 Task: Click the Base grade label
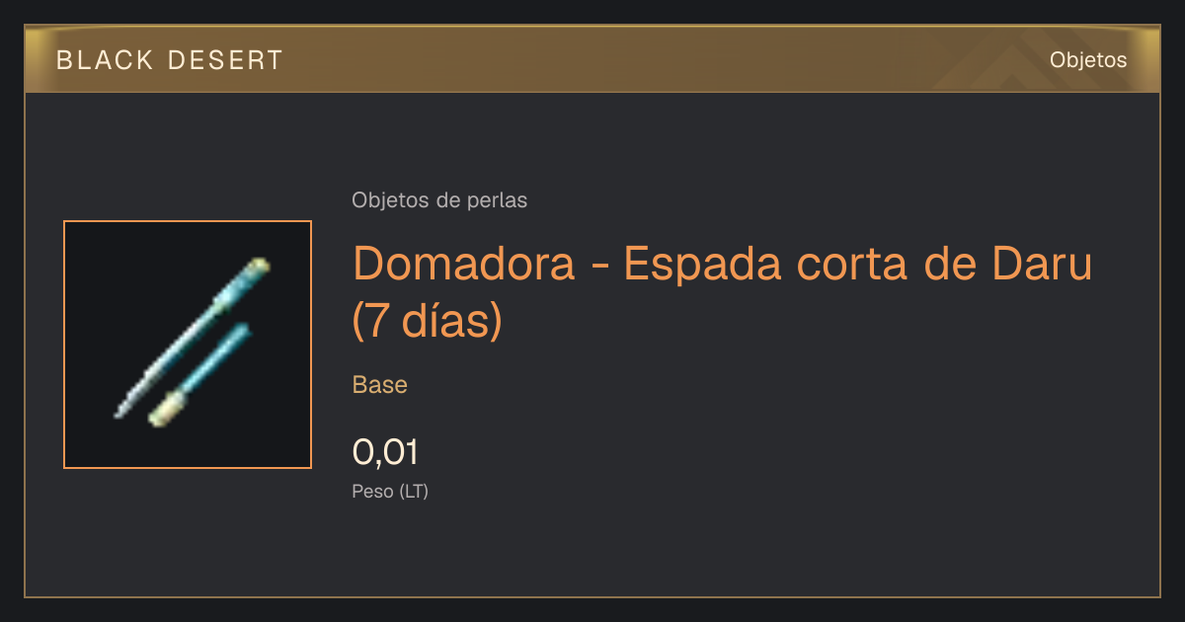click(380, 385)
